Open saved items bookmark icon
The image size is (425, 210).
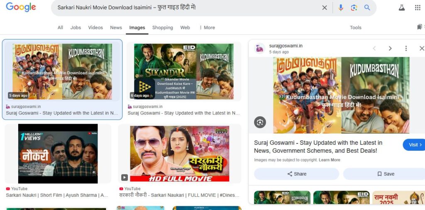coord(420,27)
